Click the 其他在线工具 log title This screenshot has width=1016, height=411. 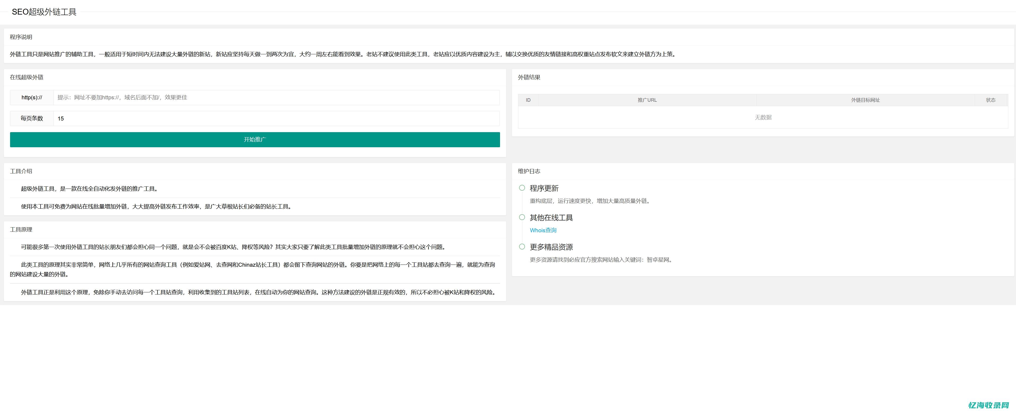coord(551,217)
